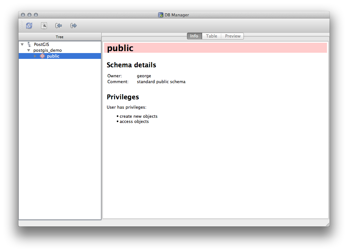The image size is (348, 252).
Task: Open the SQL window from the toolbar
Action: click(x=44, y=26)
